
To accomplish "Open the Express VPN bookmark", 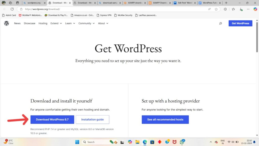I will point(104,15).
